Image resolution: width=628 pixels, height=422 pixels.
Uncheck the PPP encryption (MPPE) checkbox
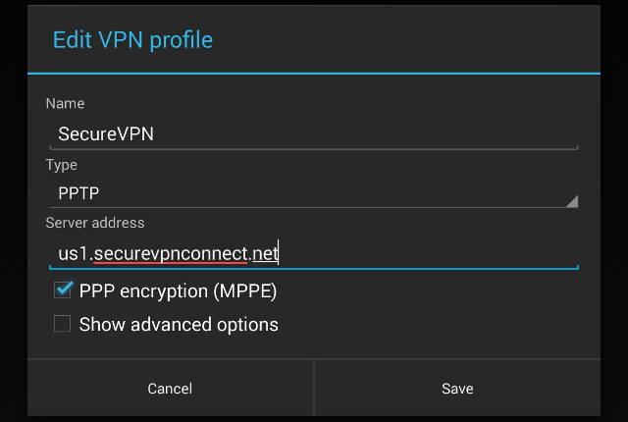[x=63, y=290]
